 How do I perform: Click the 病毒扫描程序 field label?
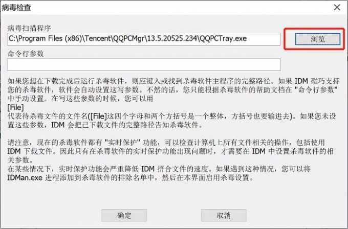tap(29, 28)
